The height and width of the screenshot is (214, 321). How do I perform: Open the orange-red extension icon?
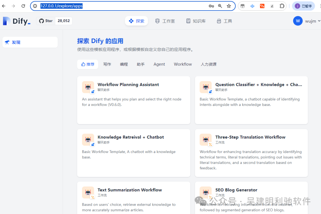262,6
